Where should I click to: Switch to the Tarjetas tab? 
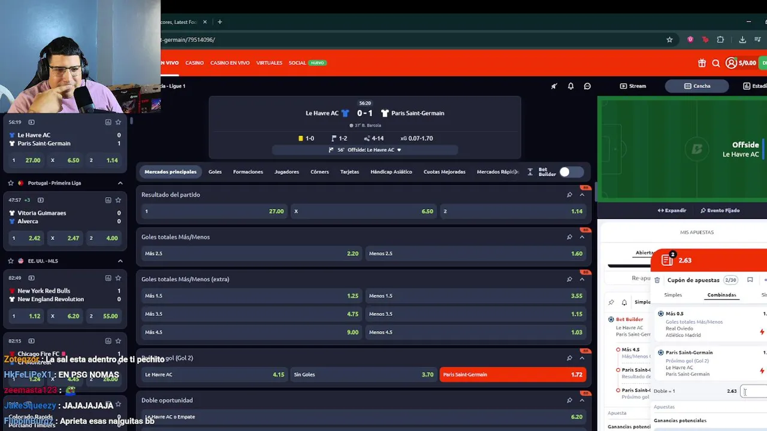(349, 172)
